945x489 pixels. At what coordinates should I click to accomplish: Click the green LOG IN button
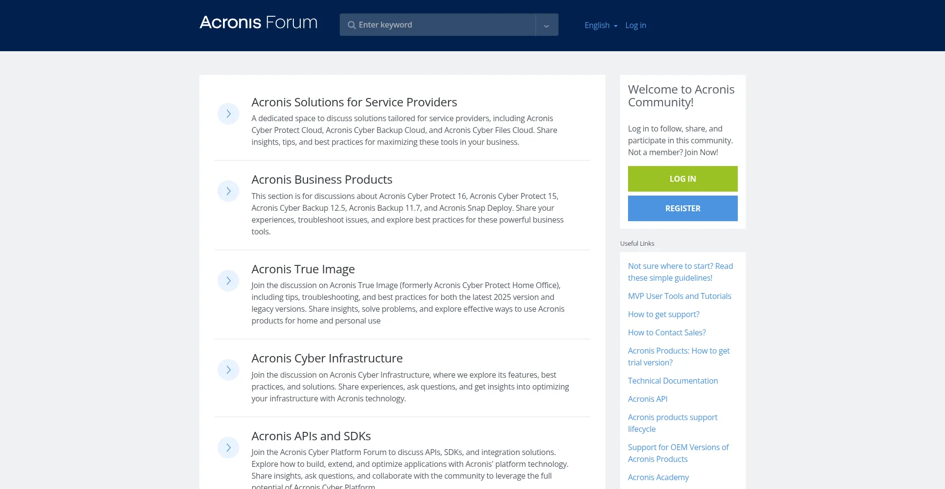683,179
